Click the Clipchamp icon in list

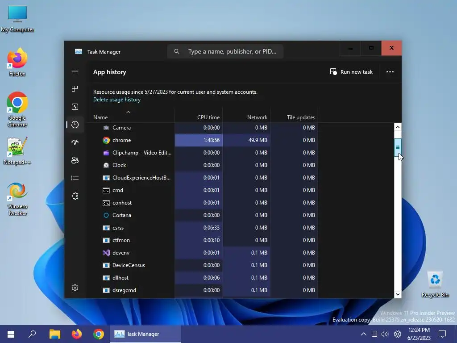click(x=106, y=153)
